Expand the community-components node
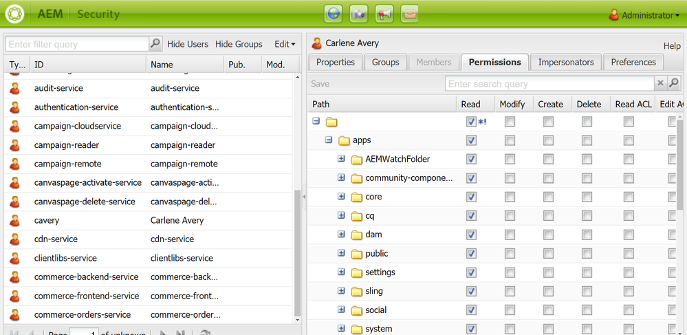Viewport: 687px width, 335px height. point(342,177)
